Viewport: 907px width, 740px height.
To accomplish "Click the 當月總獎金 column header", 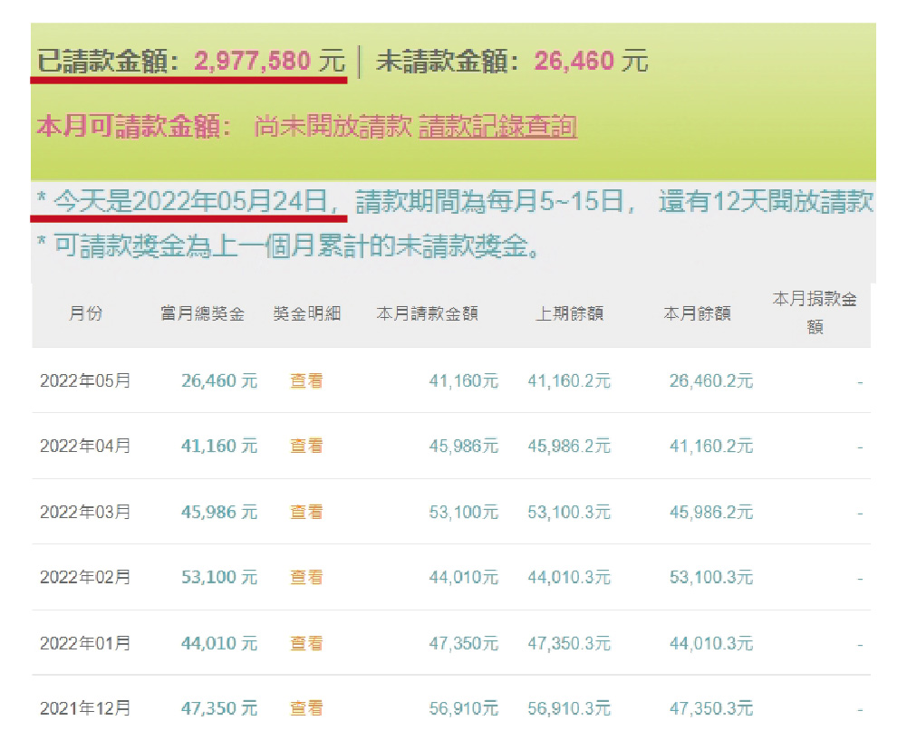I will pos(202,314).
